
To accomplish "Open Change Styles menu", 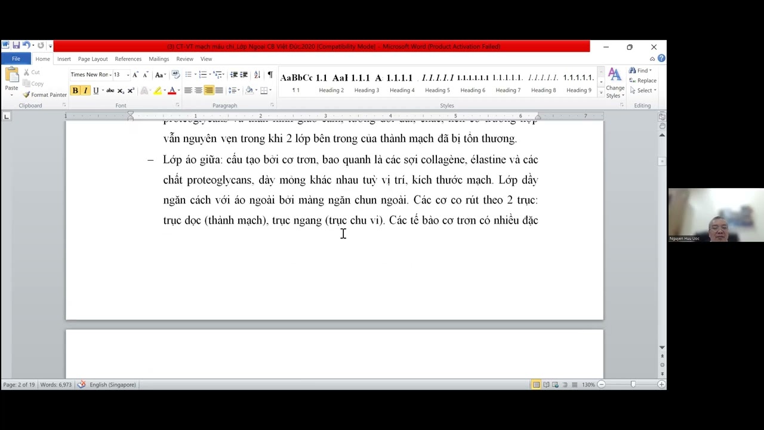I will click(x=615, y=82).
